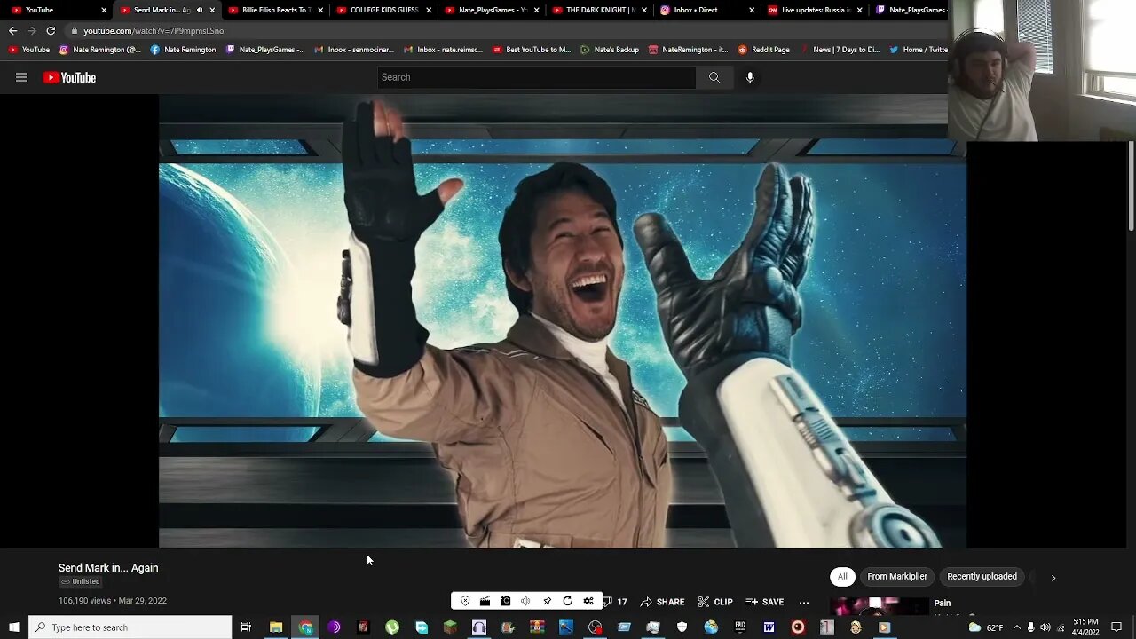
Task: Click the SAVE to playlist button
Action: (x=765, y=602)
